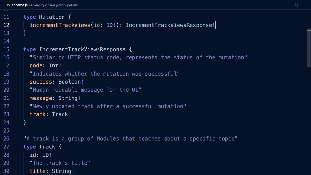Select the schema.js editor tab
Screen dimensions: 311x175
pos(19,5)
